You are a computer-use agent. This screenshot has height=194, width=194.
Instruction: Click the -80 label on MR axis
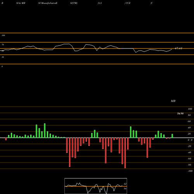pyautogui.click(x=189, y=165)
